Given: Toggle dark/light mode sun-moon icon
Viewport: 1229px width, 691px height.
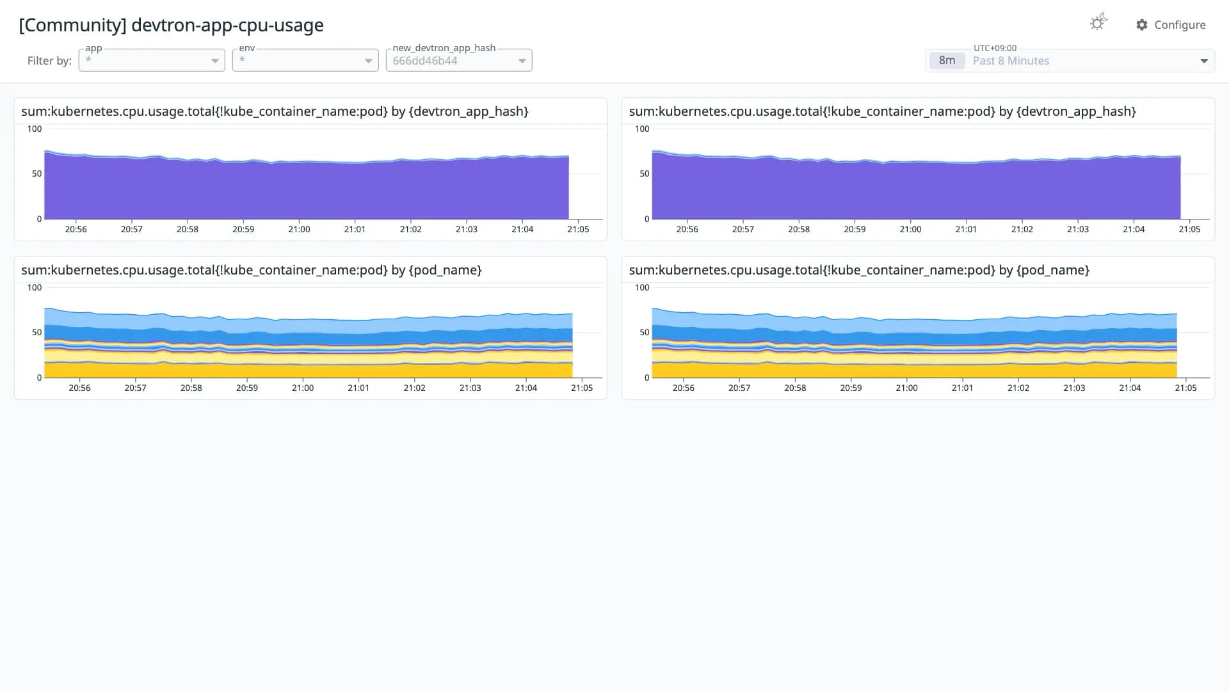Looking at the screenshot, I should click(x=1098, y=23).
